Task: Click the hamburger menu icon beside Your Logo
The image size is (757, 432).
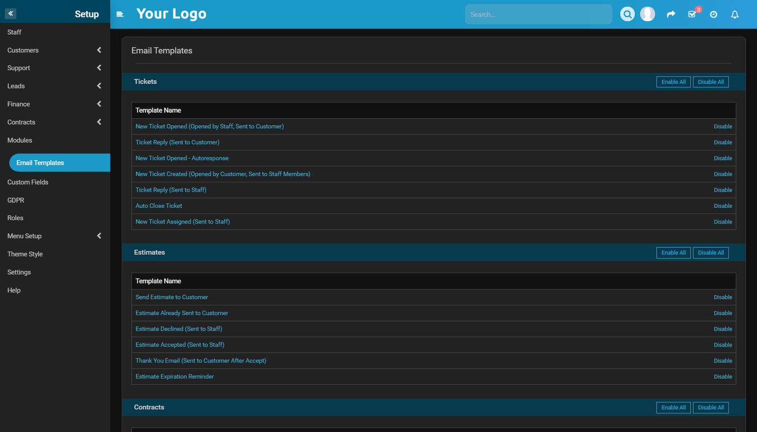Action: (x=120, y=14)
